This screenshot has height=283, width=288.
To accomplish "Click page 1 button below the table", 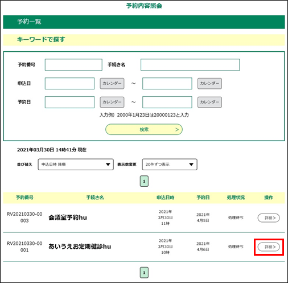I will pos(144,273).
